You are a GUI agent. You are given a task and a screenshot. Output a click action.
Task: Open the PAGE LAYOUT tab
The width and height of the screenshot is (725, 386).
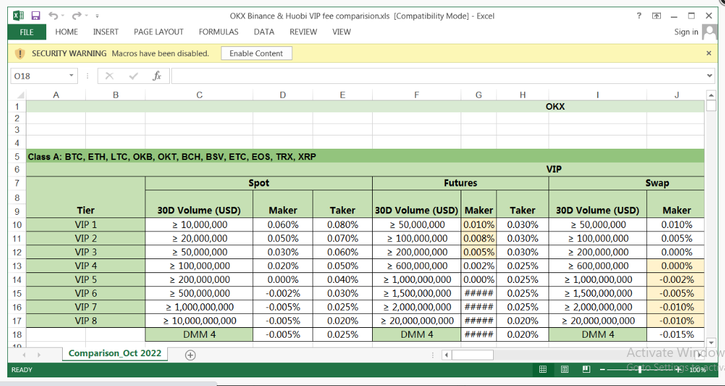(x=159, y=32)
